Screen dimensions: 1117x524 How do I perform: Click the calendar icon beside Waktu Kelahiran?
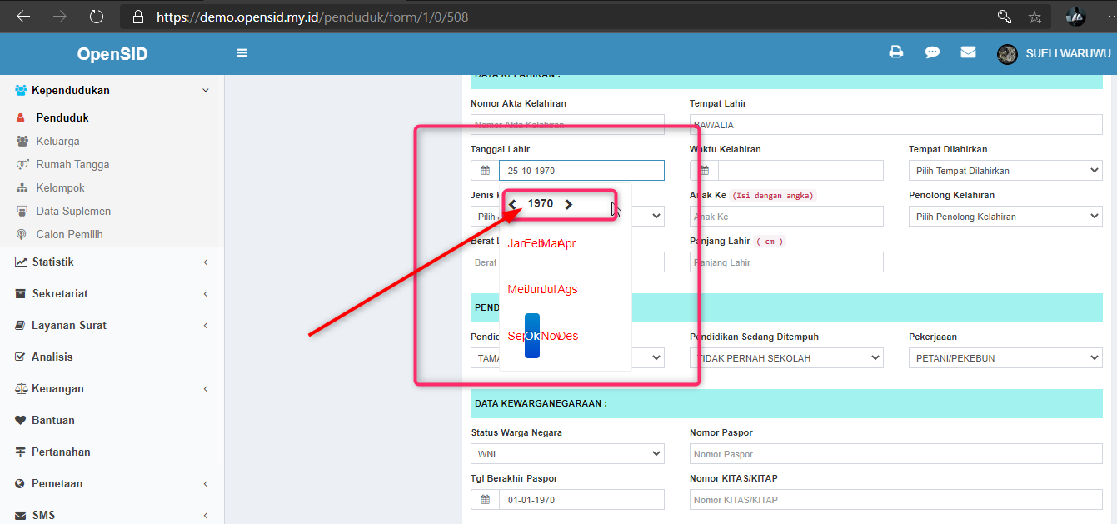point(704,171)
